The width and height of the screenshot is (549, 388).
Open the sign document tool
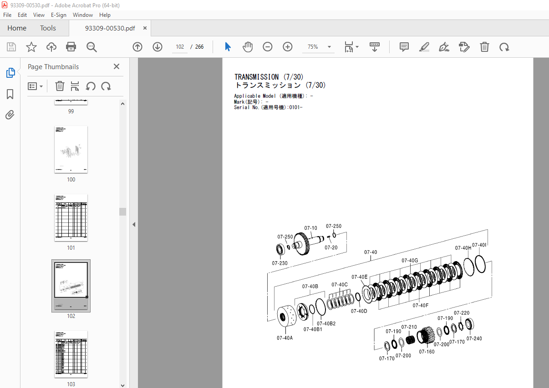[x=444, y=47]
